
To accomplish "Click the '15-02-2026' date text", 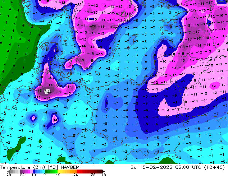I will [156, 167].
